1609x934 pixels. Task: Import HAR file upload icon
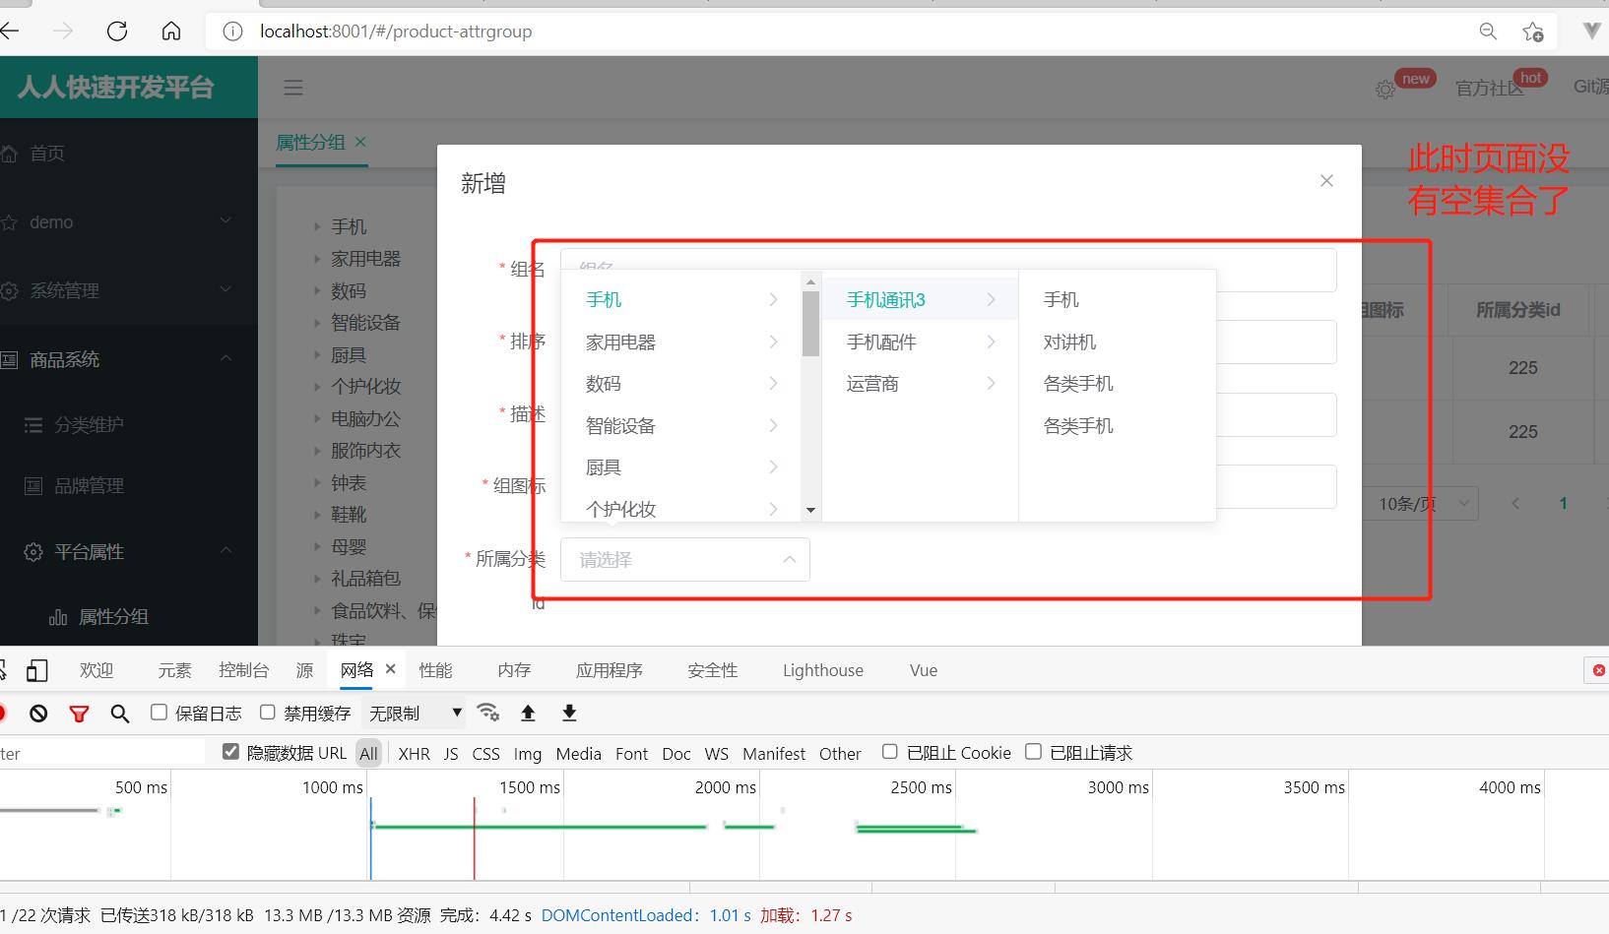point(528,713)
